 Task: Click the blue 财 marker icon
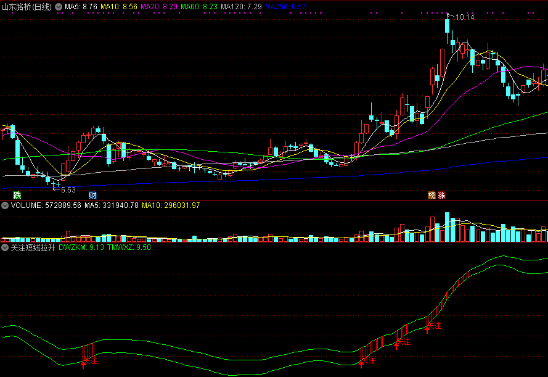pyautogui.click(x=92, y=195)
